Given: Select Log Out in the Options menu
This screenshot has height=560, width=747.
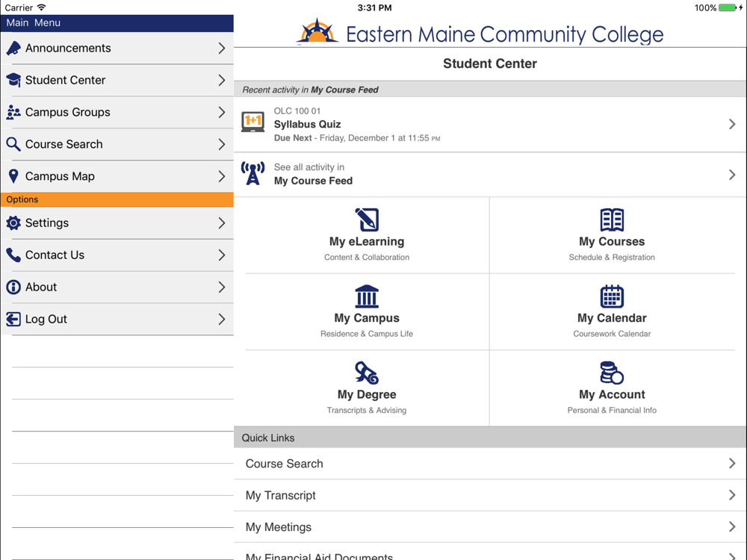Looking at the screenshot, I should pyautogui.click(x=117, y=319).
